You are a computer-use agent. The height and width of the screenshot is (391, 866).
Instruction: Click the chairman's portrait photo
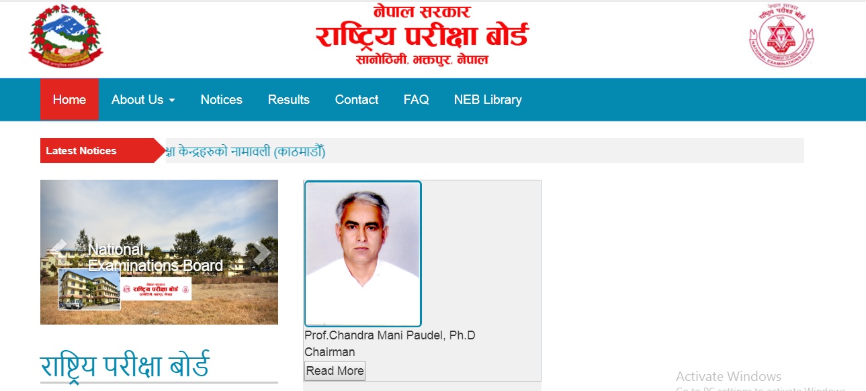tap(363, 254)
